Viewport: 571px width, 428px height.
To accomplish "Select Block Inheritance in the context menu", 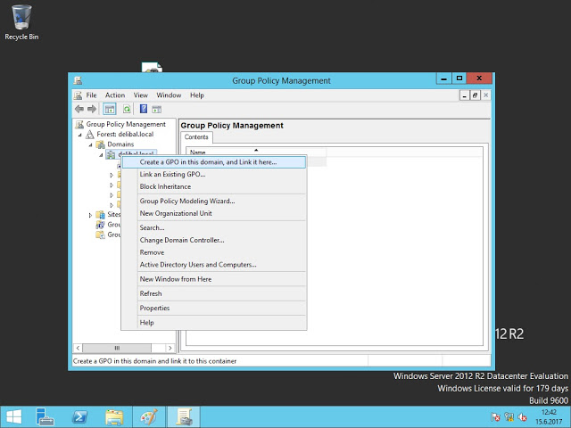I will pyautogui.click(x=165, y=186).
